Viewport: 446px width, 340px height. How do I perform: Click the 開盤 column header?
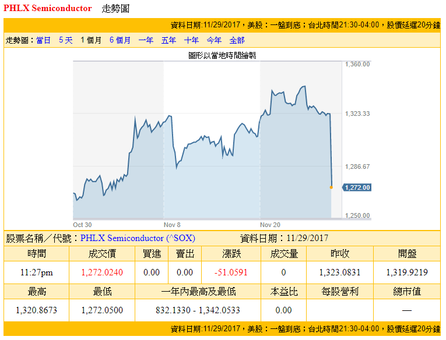[407, 254]
